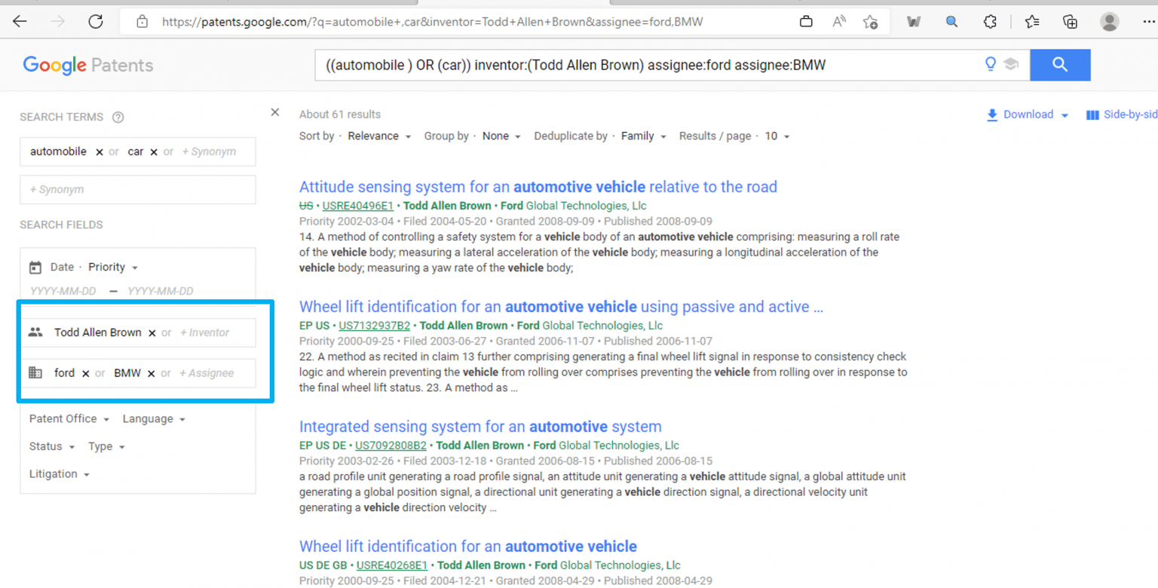Open browser settings three-dot menu

coord(1148,21)
